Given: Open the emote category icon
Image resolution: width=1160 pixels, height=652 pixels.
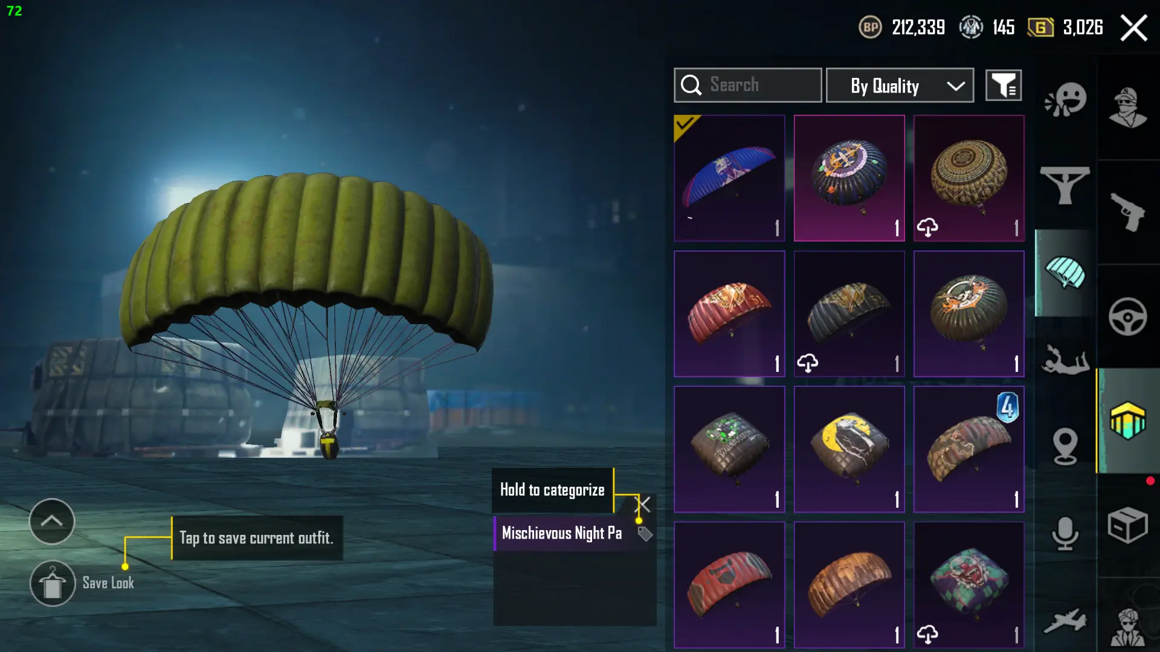Looking at the screenshot, I should pos(1065,99).
